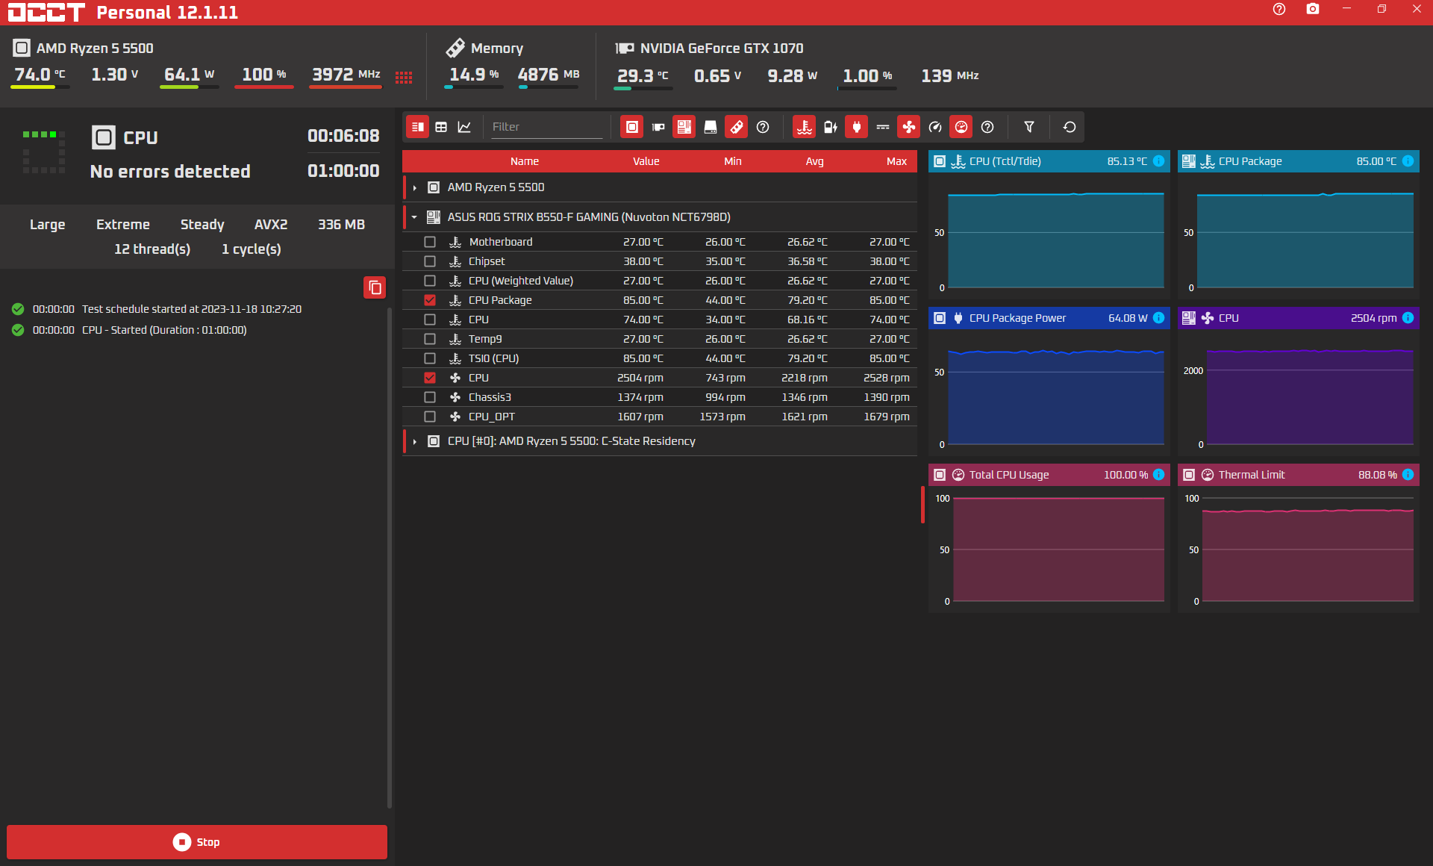This screenshot has width=1433, height=866.
Task: Collapse the ASUS ROG STRIX B550-F group
Action: coord(415,217)
